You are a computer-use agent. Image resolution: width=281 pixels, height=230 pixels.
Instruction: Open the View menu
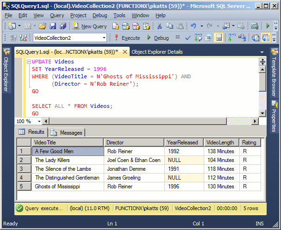tap(38, 15)
